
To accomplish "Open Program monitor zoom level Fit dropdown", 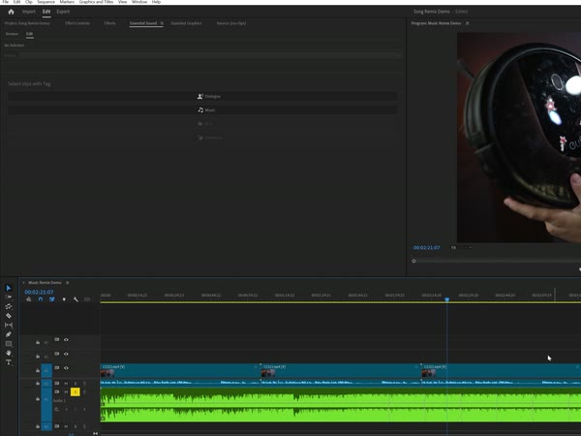I will coord(461,247).
